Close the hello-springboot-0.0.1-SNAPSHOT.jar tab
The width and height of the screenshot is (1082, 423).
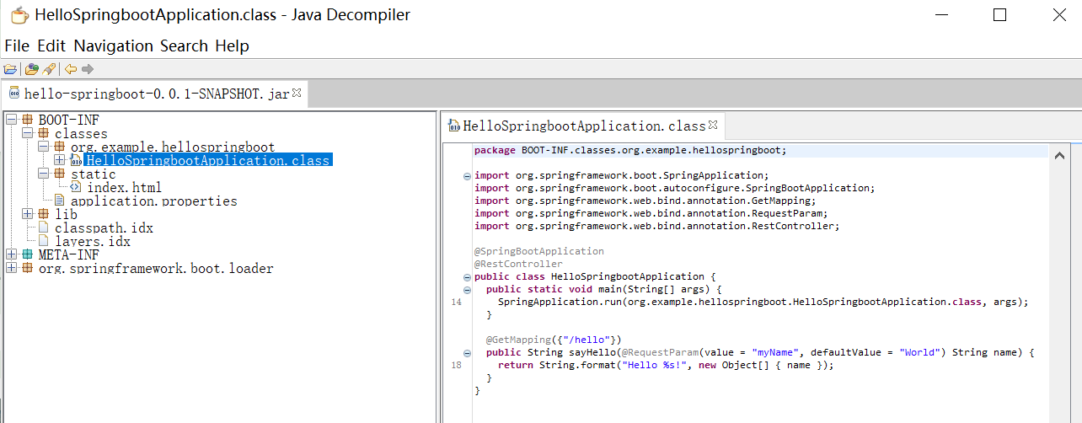click(297, 93)
